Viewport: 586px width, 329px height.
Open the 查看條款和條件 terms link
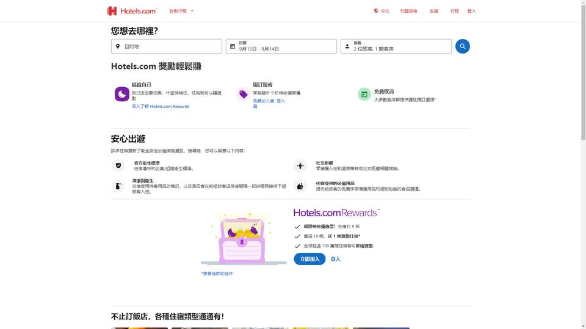pyautogui.click(x=217, y=274)
